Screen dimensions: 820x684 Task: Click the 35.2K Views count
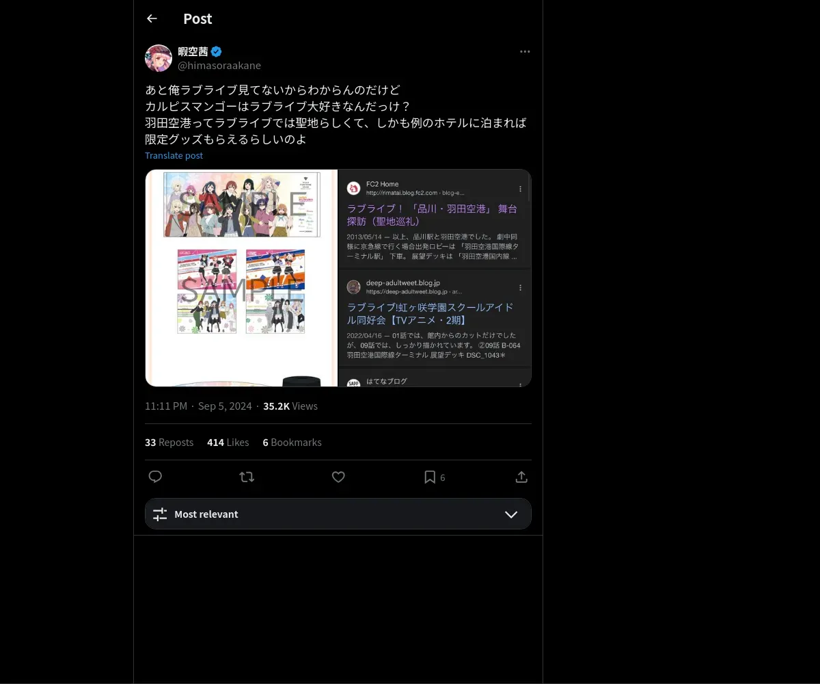click(x=290, y=406)
